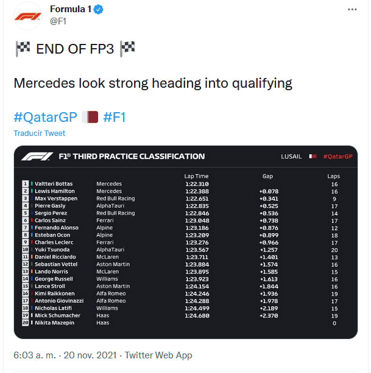Image resolution: width=371 pixels, height=373 pixels.
Task: Open the #QatarGP hashtag link
Action: pos(46,117)
